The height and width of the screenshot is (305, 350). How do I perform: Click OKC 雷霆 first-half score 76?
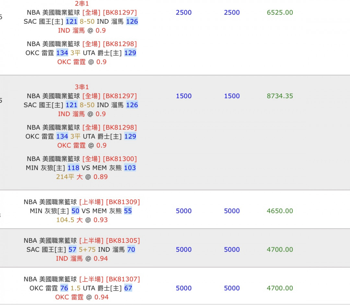tap(64, 288)
